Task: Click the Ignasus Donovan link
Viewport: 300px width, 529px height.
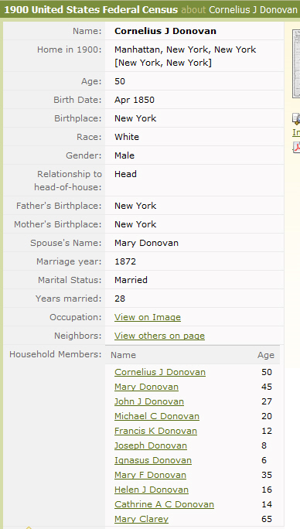Action: 153,460
